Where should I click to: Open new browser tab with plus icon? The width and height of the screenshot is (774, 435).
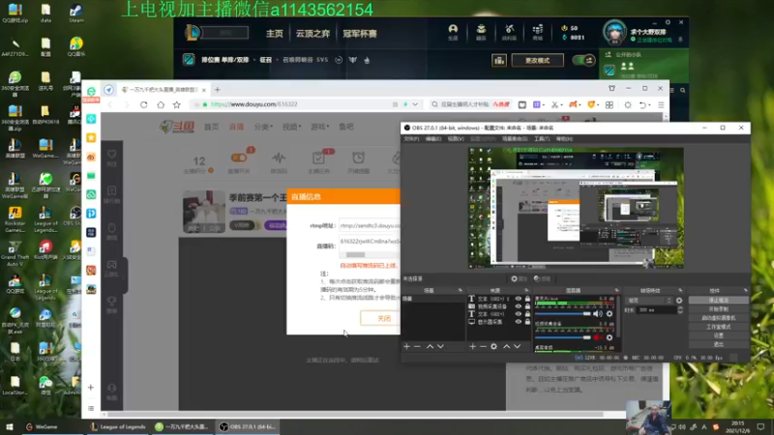[217, 90]
